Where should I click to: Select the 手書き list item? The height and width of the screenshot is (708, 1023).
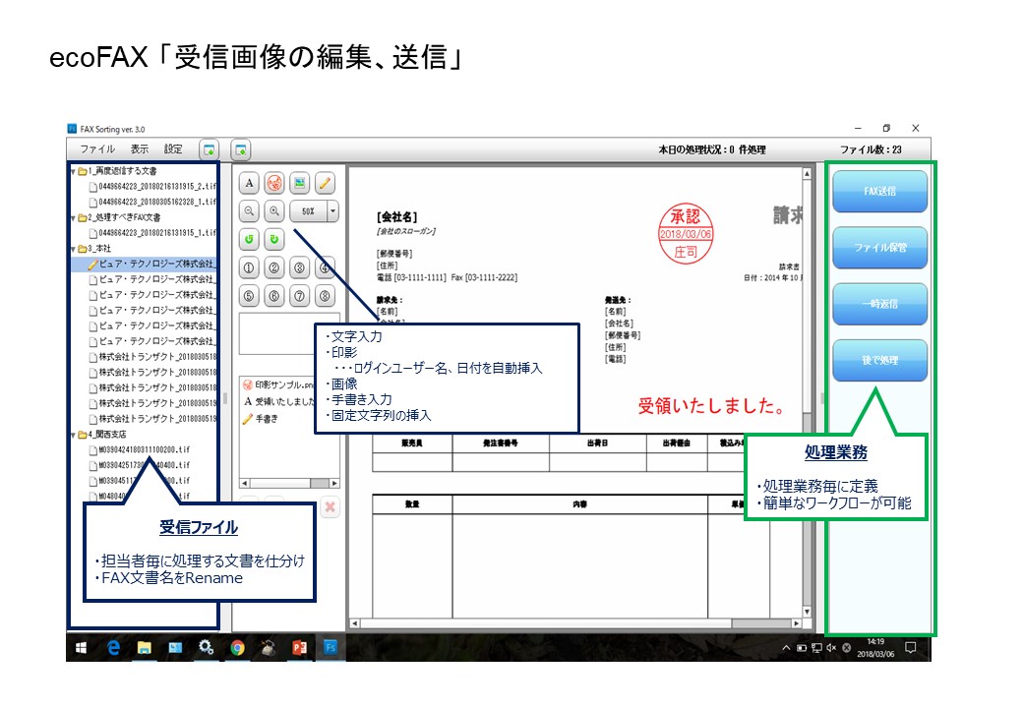tap(261, 419)
